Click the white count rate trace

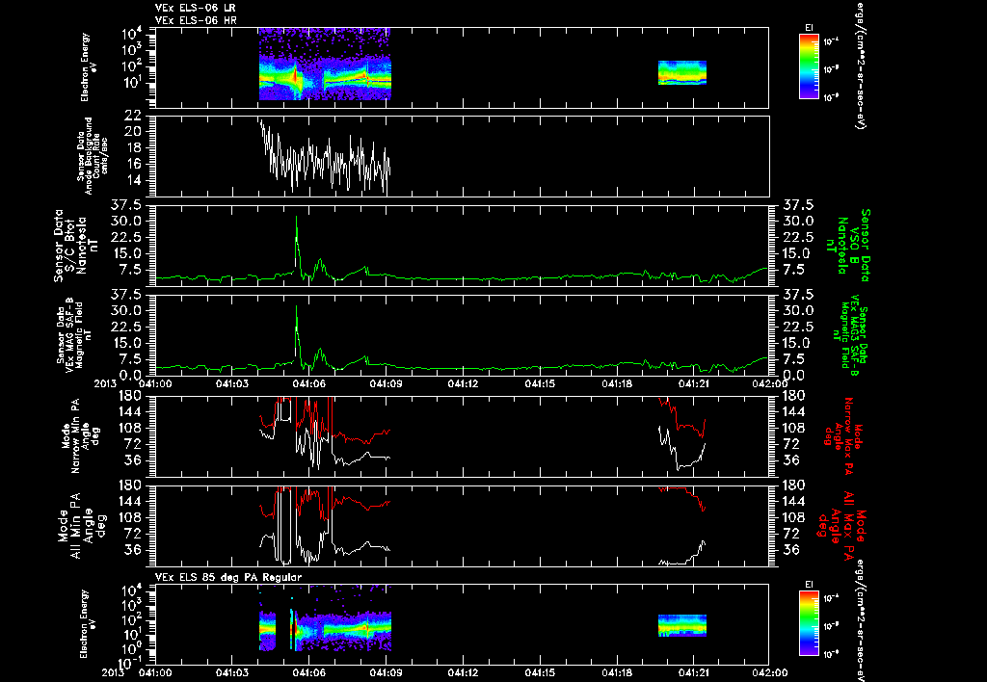[324, 157]
